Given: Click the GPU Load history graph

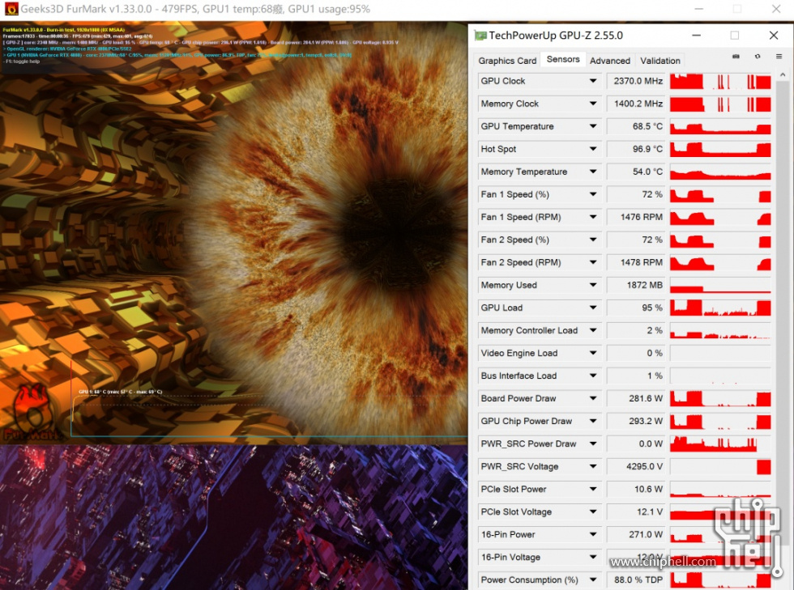Looking at the screenshot, I should pyautogui.click(x=720, y=308).
